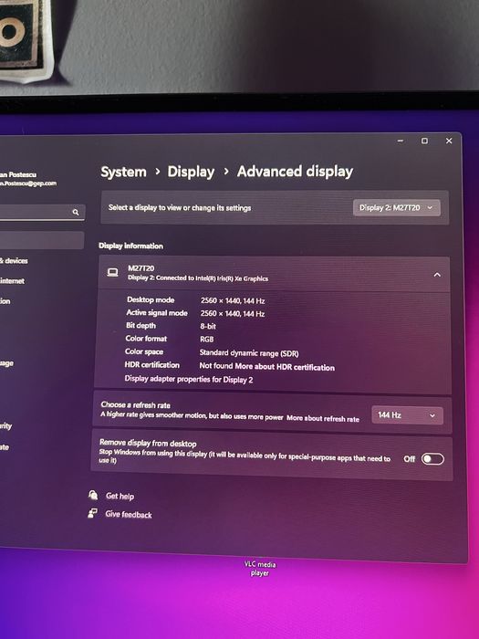This screenshot has width=479, height=639.
Task: Minimize the Settings window
Action: pos(401,141)
